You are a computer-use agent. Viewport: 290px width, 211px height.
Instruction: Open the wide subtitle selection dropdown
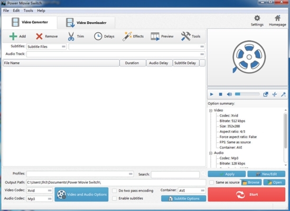pyautogui.click(x=137, y=47)
